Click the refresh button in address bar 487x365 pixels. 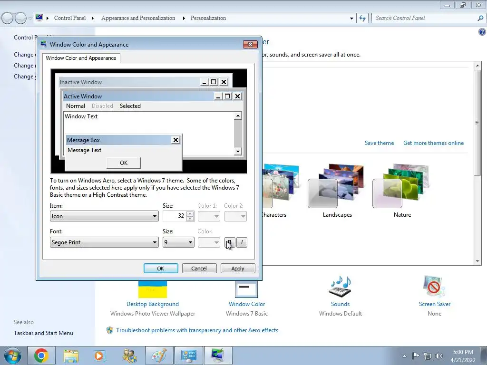pyautogui.click(x=362, y=18)
